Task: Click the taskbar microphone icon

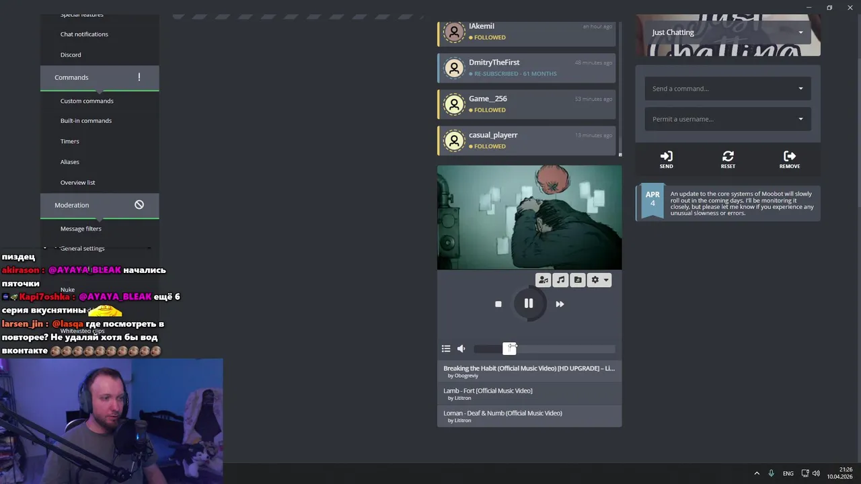Action: pos(772,473)
